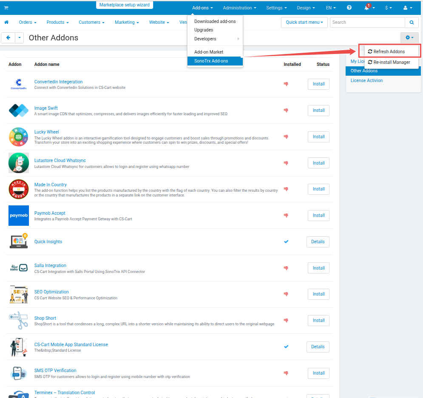Open the notifications bell icon
Viewport: 423px width, 398px height.
[367, 8]
